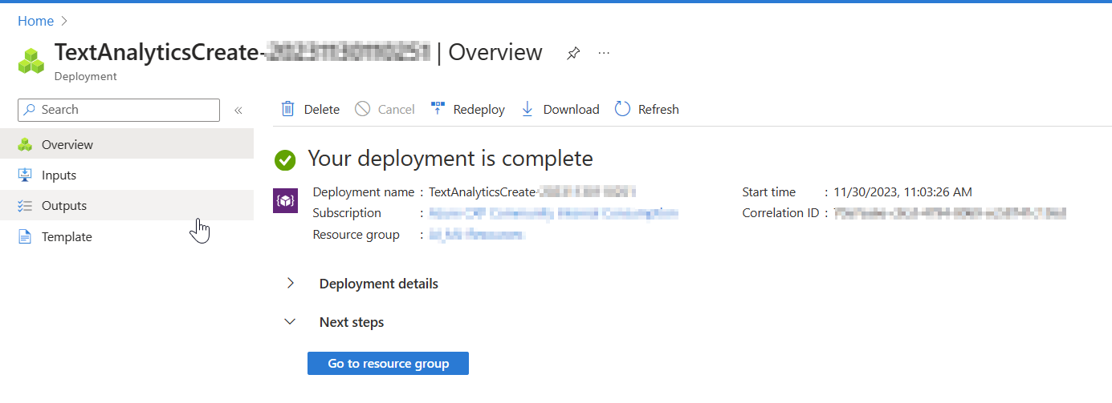Click the Redeploy toolbar label
The width and height of the screenshot is (1112, 403).
tap(479, 110)
